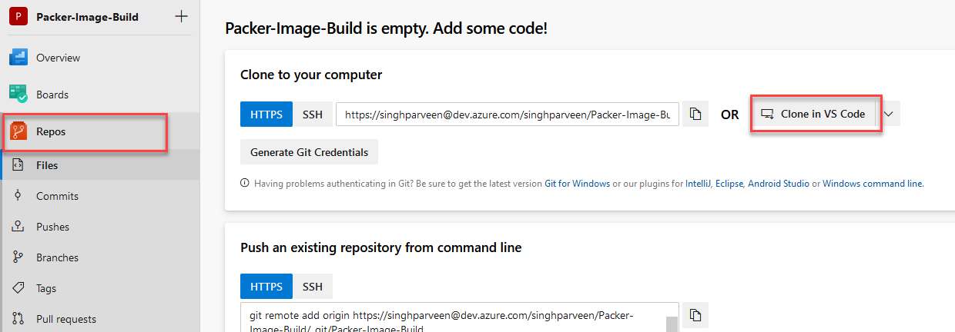Go to Commits in the Repos menu

point(57,196)
